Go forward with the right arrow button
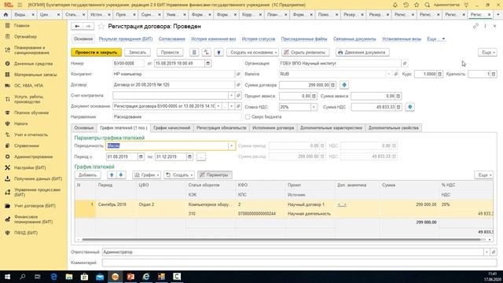Image resolution: width=503 pixels, height=283 pixels. coord(89,26)
